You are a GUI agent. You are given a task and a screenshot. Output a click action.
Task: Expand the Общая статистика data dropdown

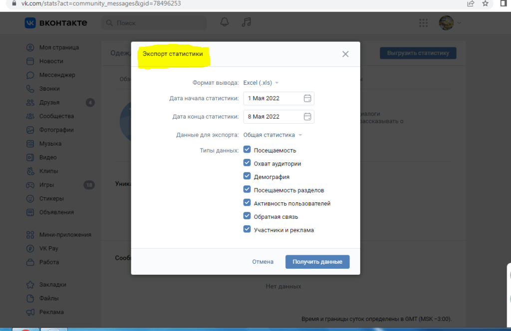272,135
